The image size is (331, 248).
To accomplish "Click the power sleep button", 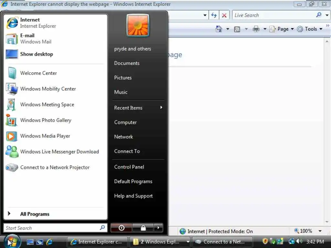I will (122, 228).
